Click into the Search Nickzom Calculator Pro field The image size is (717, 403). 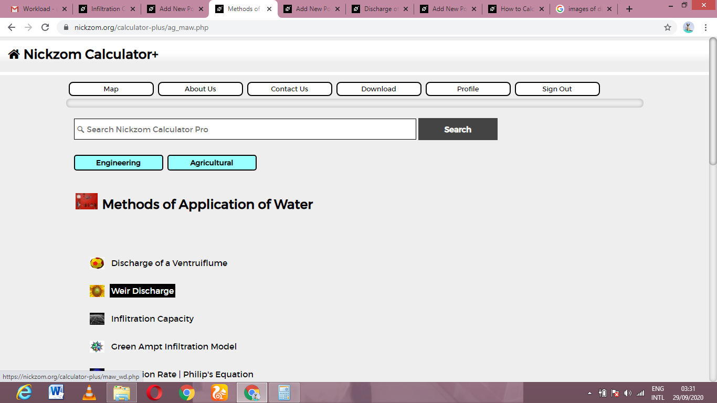tap(245, 129)
